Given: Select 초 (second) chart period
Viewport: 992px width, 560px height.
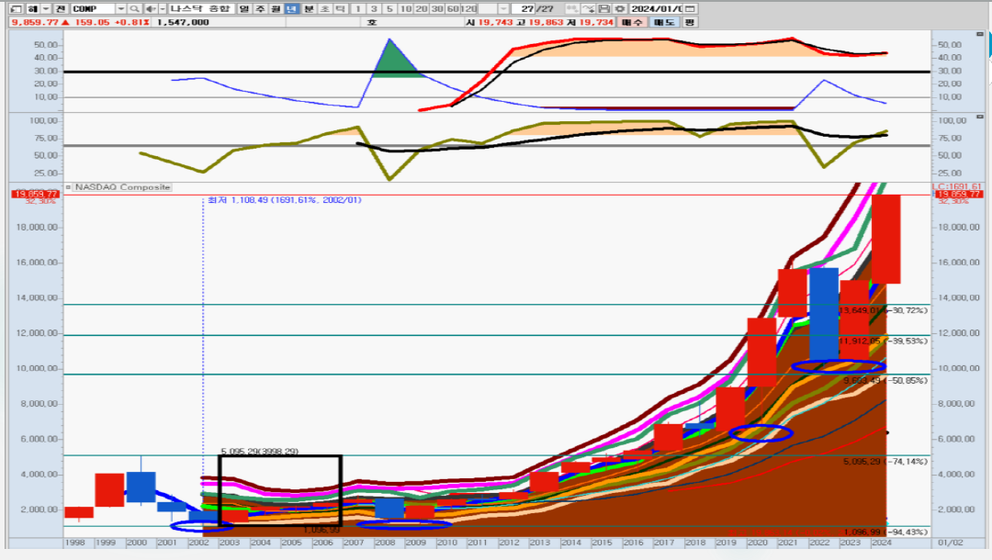Looking at the screenshot, I should point(324,9).
